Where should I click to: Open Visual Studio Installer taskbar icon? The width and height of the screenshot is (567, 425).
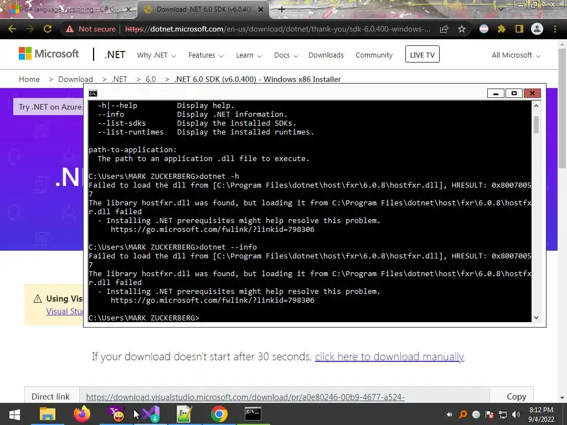(151, 414)
